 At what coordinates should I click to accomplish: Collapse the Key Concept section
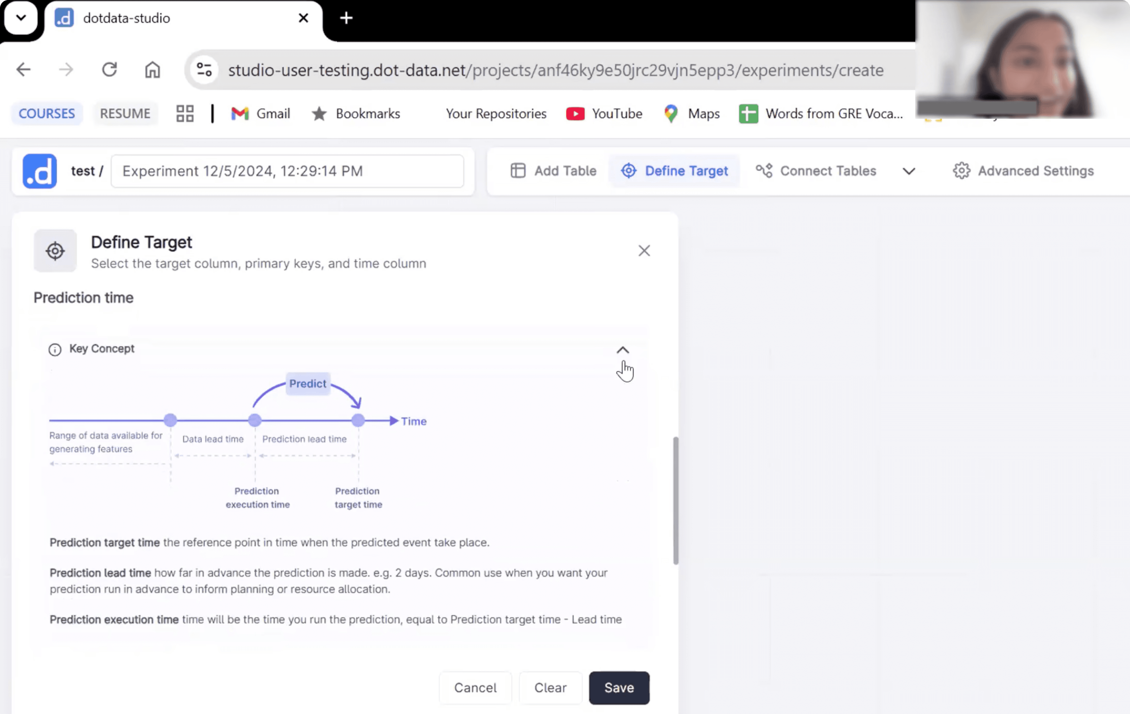pyautogui.click(x=622, y=350)
